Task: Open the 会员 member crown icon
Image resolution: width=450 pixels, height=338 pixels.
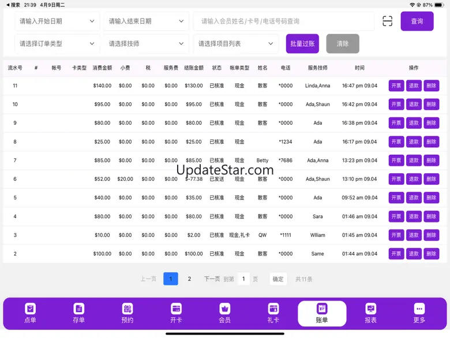Action: point(225,309)
